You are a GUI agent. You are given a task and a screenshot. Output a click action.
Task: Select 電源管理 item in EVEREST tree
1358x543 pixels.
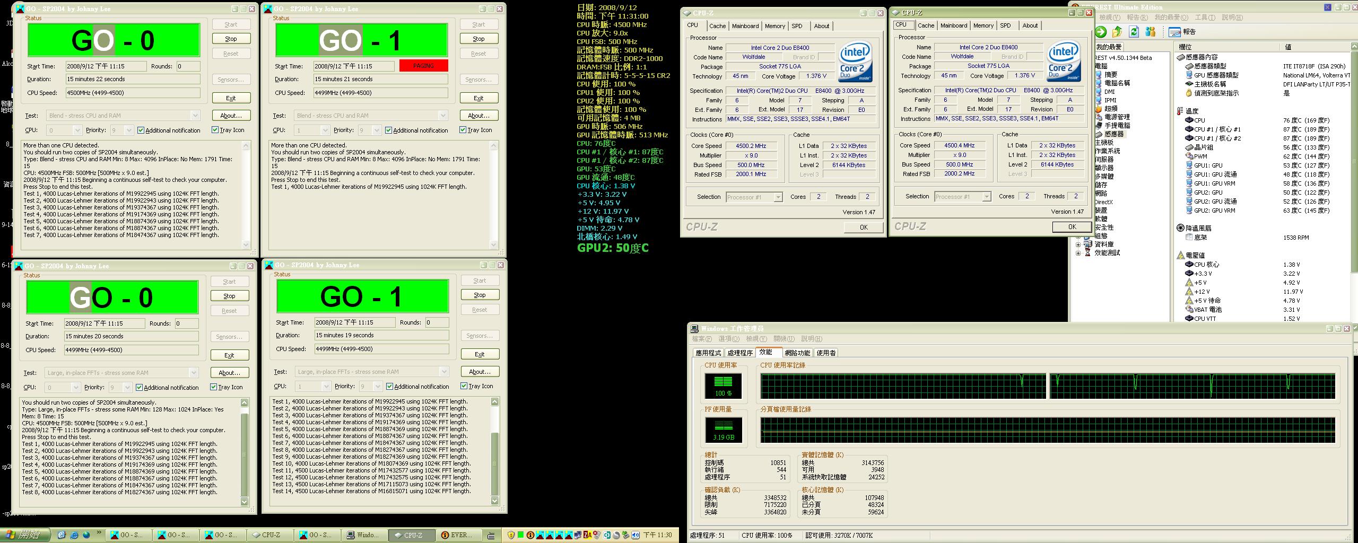coord(1117,117)
